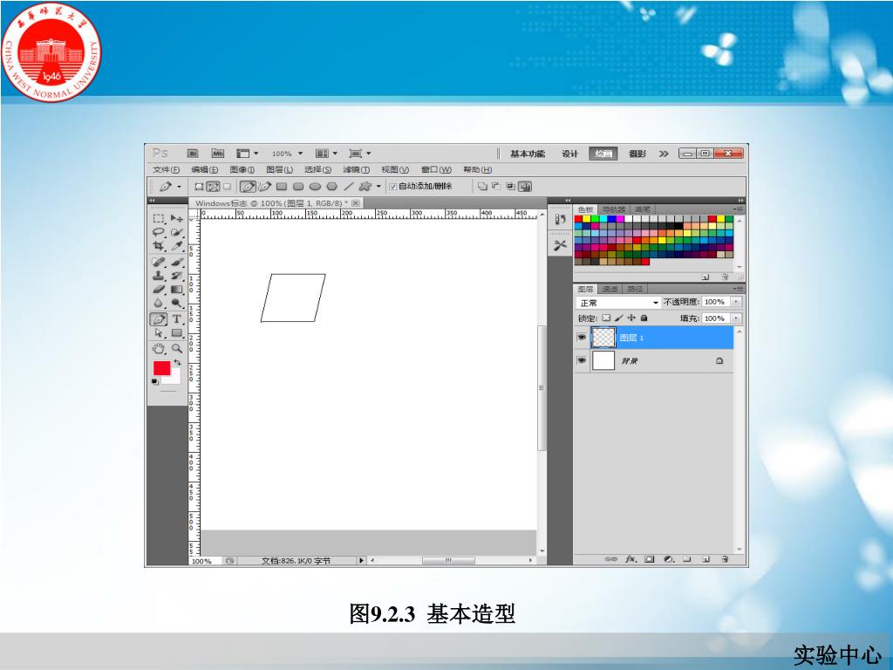The height and width of the screenshot is (670, 893).
Task: Select the Clone Stamp tool
Action: click(159, 276)
